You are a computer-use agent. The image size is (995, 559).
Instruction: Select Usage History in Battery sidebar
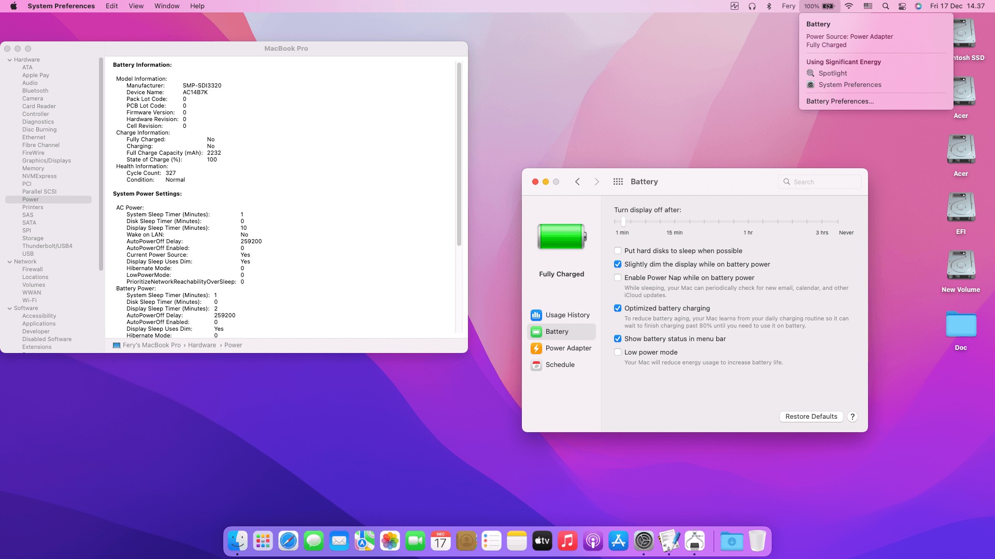pyautogui.click(x=562, y=315)
